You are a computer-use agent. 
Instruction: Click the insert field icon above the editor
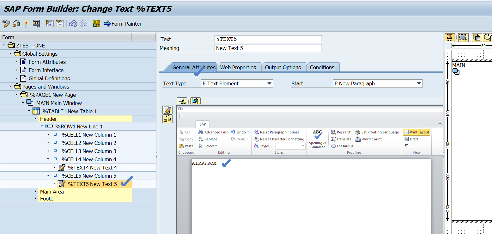tap(181, 101)
